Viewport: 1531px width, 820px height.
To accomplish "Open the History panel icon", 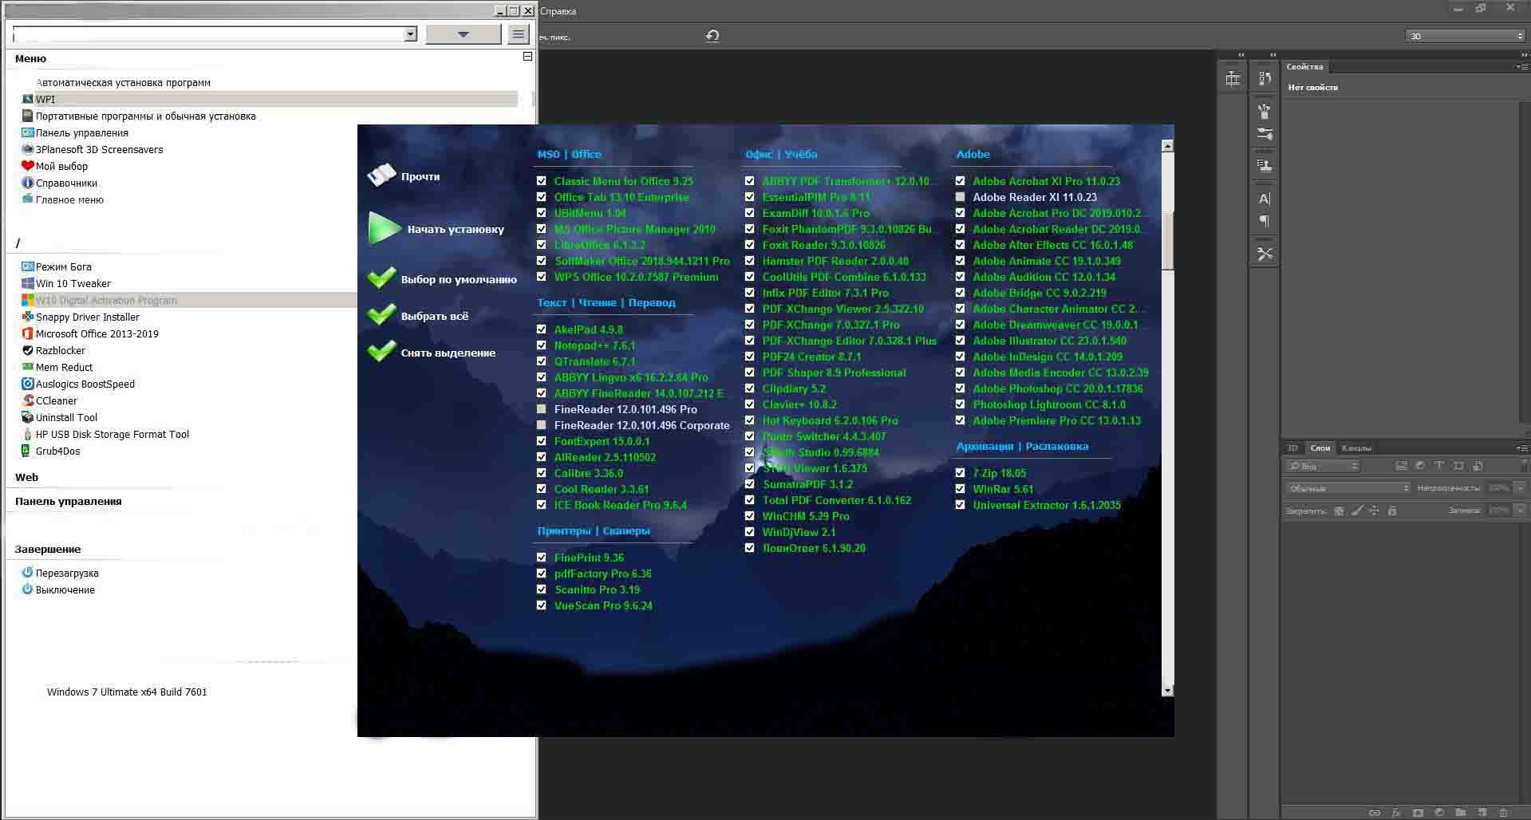I will click(1265, 78).
